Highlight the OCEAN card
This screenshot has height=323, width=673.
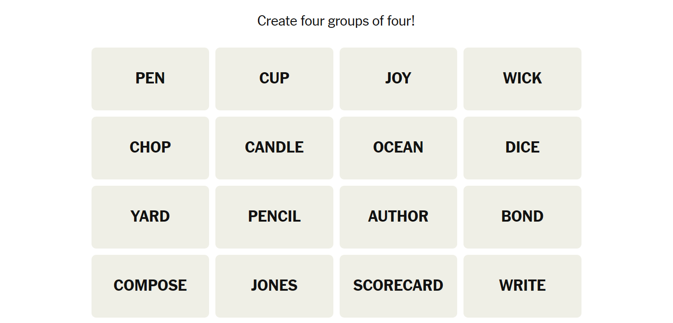tap(398, 148)
